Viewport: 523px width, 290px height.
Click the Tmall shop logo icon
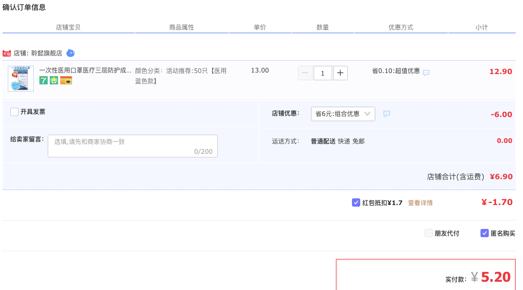click(x=7, y=53)
